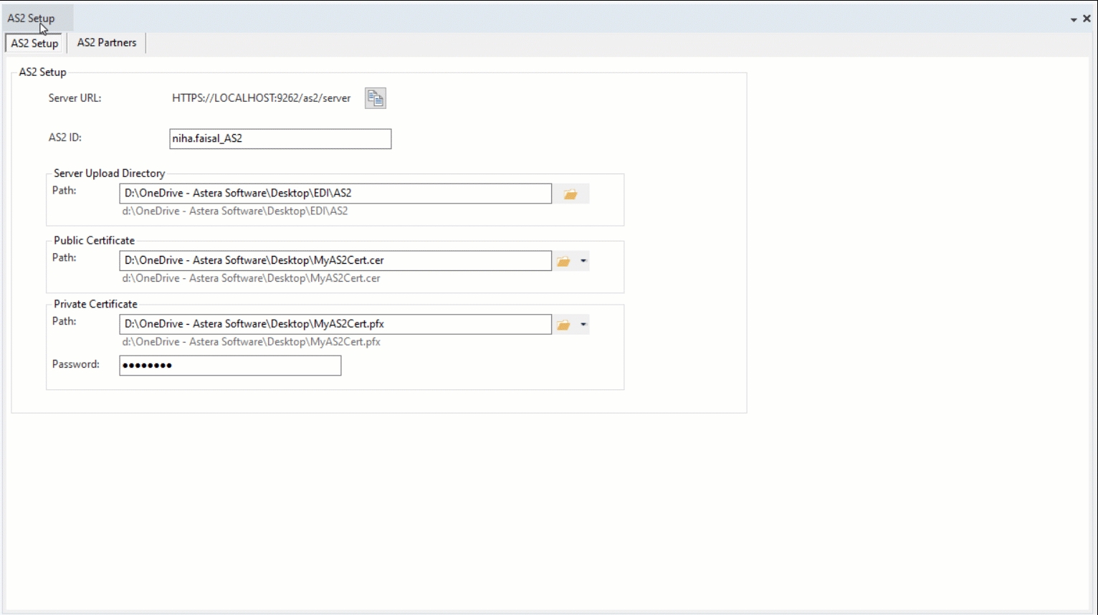Select the inner AS2 Setup tab
Viewport: 1098px width, 615px height.
[34, 43]
